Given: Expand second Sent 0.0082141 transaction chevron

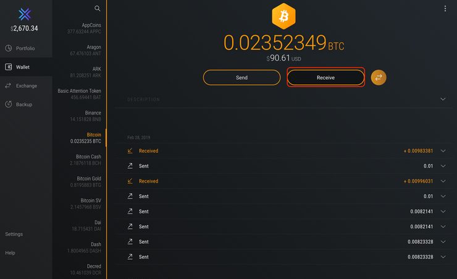Looking at the screenshot, I should tap(443, 226).
